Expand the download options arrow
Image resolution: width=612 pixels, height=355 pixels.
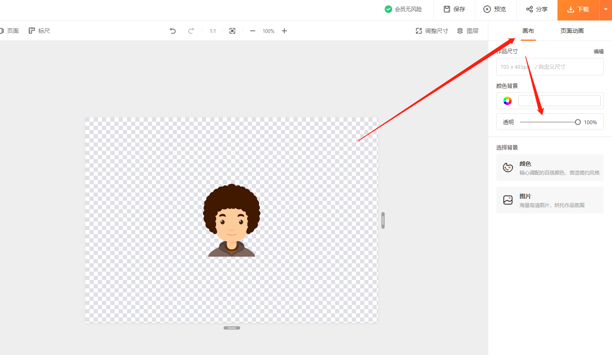coord(606,9)
